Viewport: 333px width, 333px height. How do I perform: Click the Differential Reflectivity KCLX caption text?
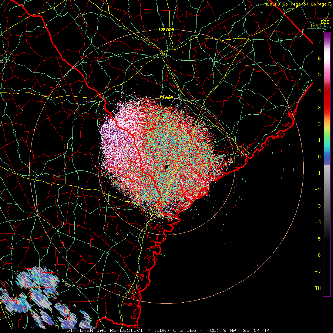(168, 330)
